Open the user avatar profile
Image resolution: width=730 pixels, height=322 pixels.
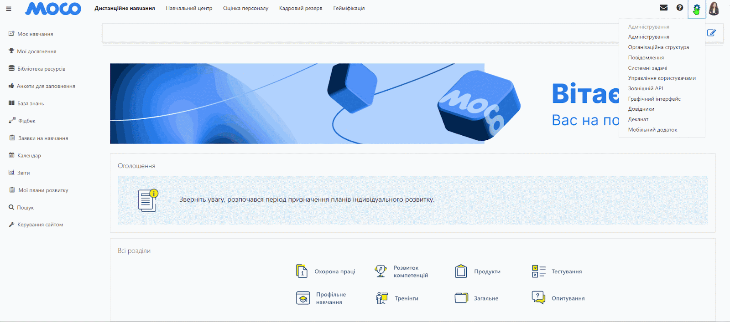click(x=714, y=8)
